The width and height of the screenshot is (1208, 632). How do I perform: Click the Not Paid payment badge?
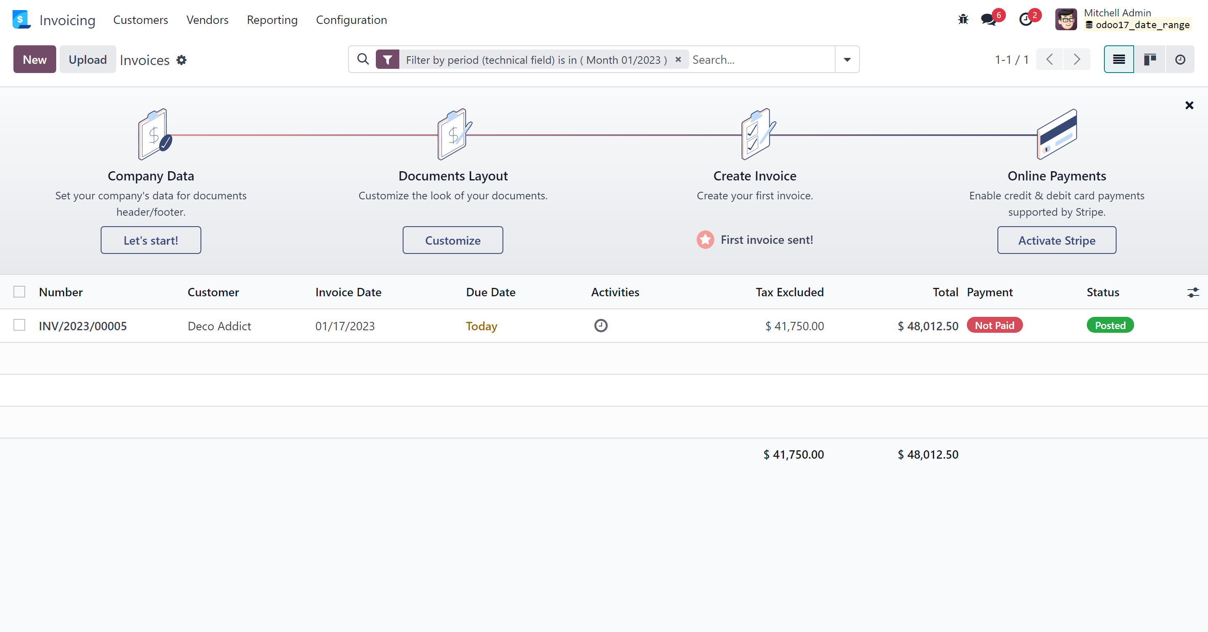point(995,325)
